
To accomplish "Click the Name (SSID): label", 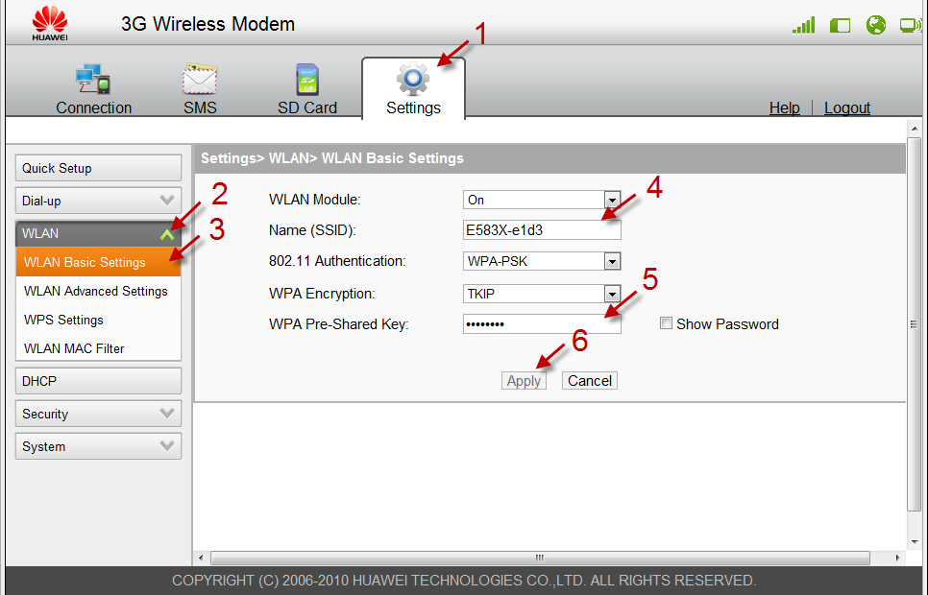I will 312,230.
